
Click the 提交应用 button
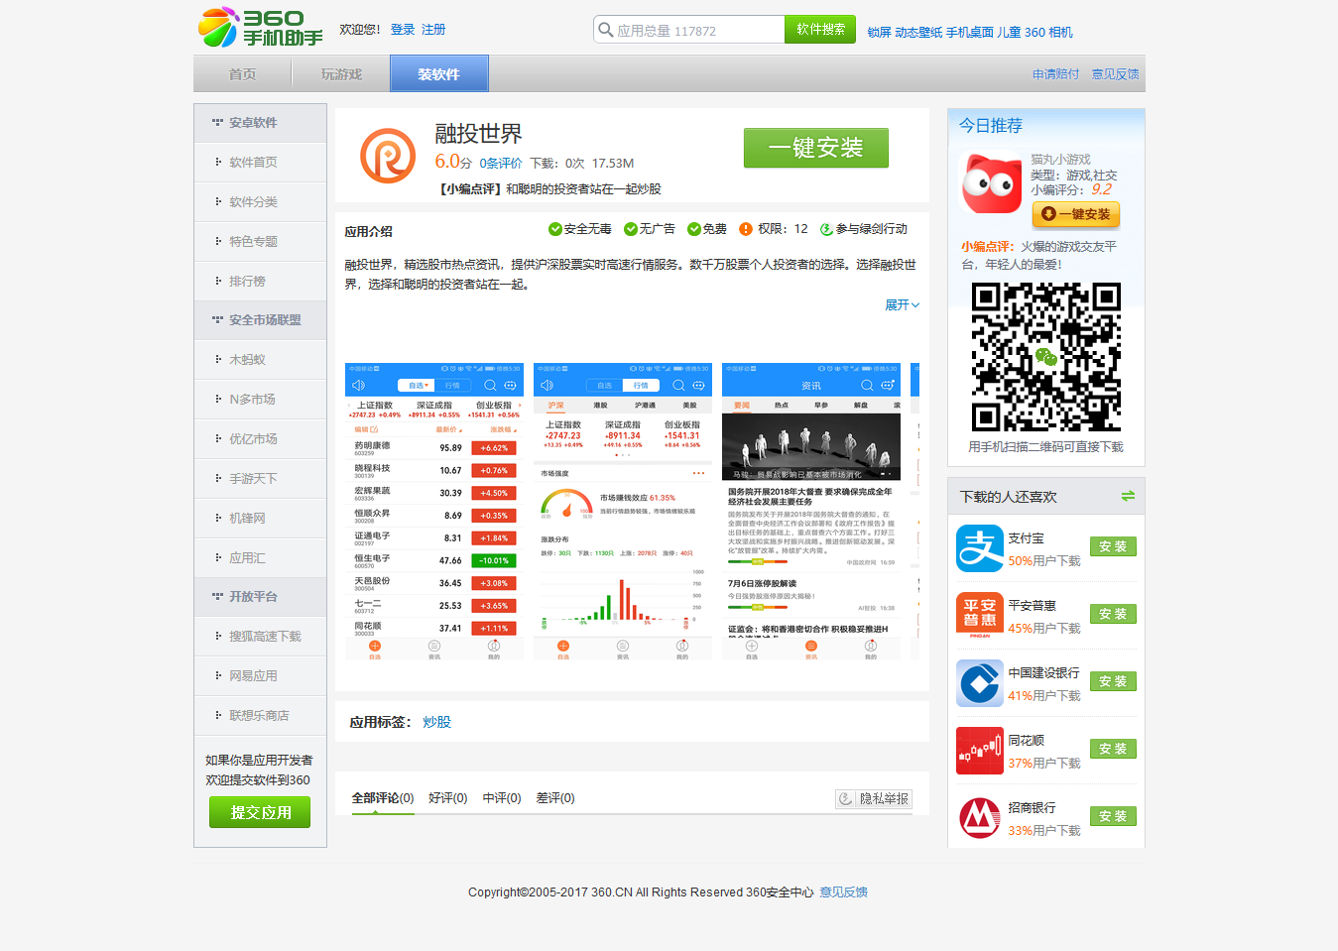(260, 812)
